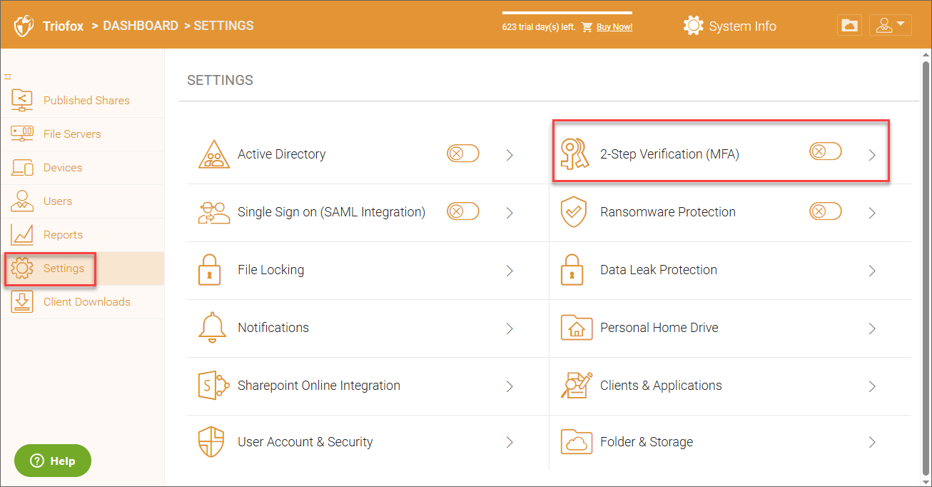The height and width of the screenshot is (487, 932).
Task: Expand 2-Step Verification chevron arrow
Action: click(872, 155)
